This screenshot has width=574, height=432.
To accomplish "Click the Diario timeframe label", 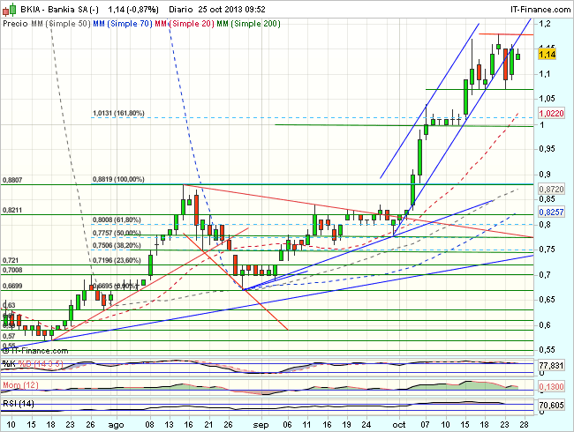I will point(180,10).
